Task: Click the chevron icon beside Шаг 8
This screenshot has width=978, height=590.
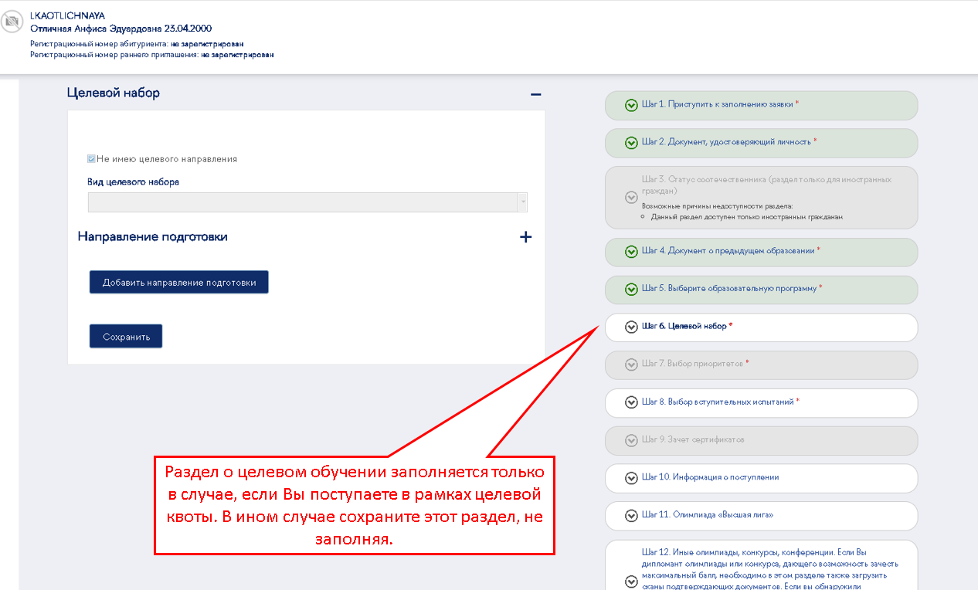Action: 631,402
